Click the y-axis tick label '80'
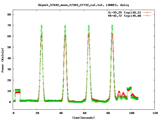Image resolution: width=160 pixels, height=120 pixels. (9, 14)
